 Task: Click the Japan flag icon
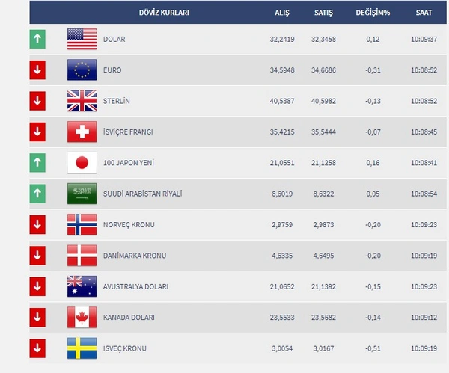tap(82, 162)
